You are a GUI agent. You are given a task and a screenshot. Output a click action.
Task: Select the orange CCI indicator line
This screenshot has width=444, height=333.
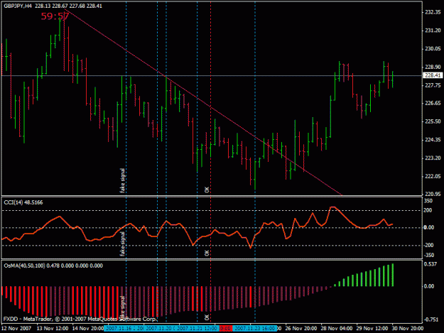pos(197,228)
